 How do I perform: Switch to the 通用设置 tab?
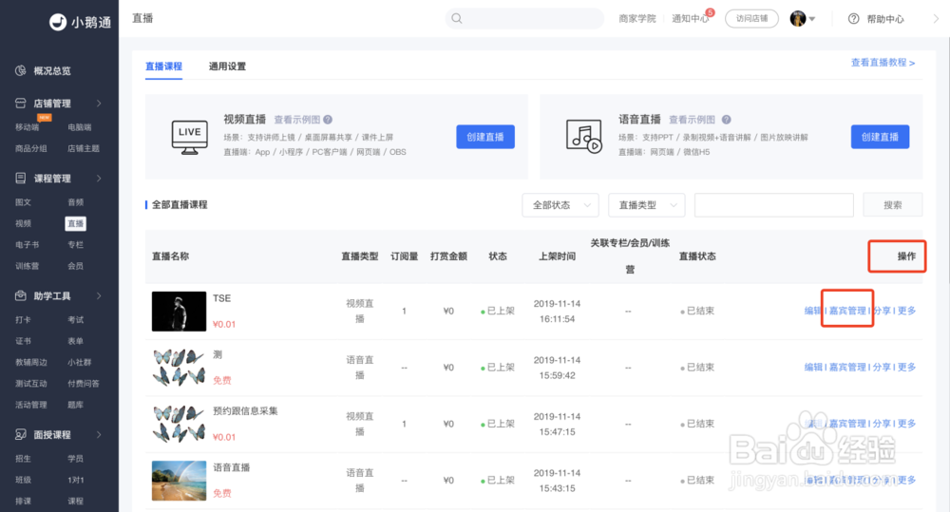(x=227, y=66)
